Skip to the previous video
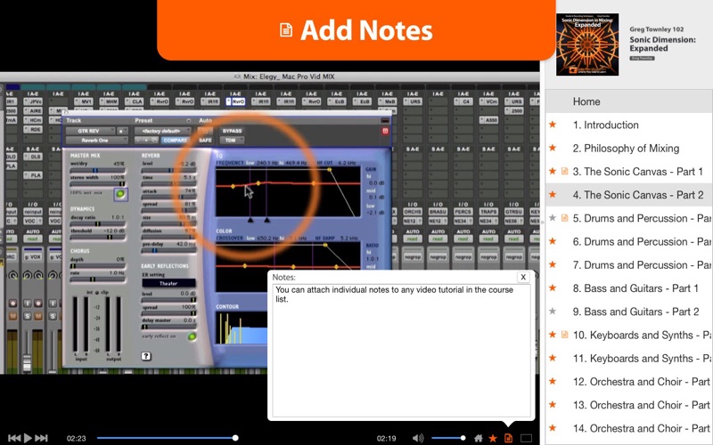The width and height of the screenshot is (713, 445). 14,438
